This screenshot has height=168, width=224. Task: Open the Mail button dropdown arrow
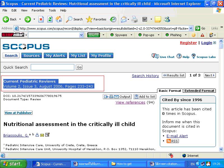129,19
